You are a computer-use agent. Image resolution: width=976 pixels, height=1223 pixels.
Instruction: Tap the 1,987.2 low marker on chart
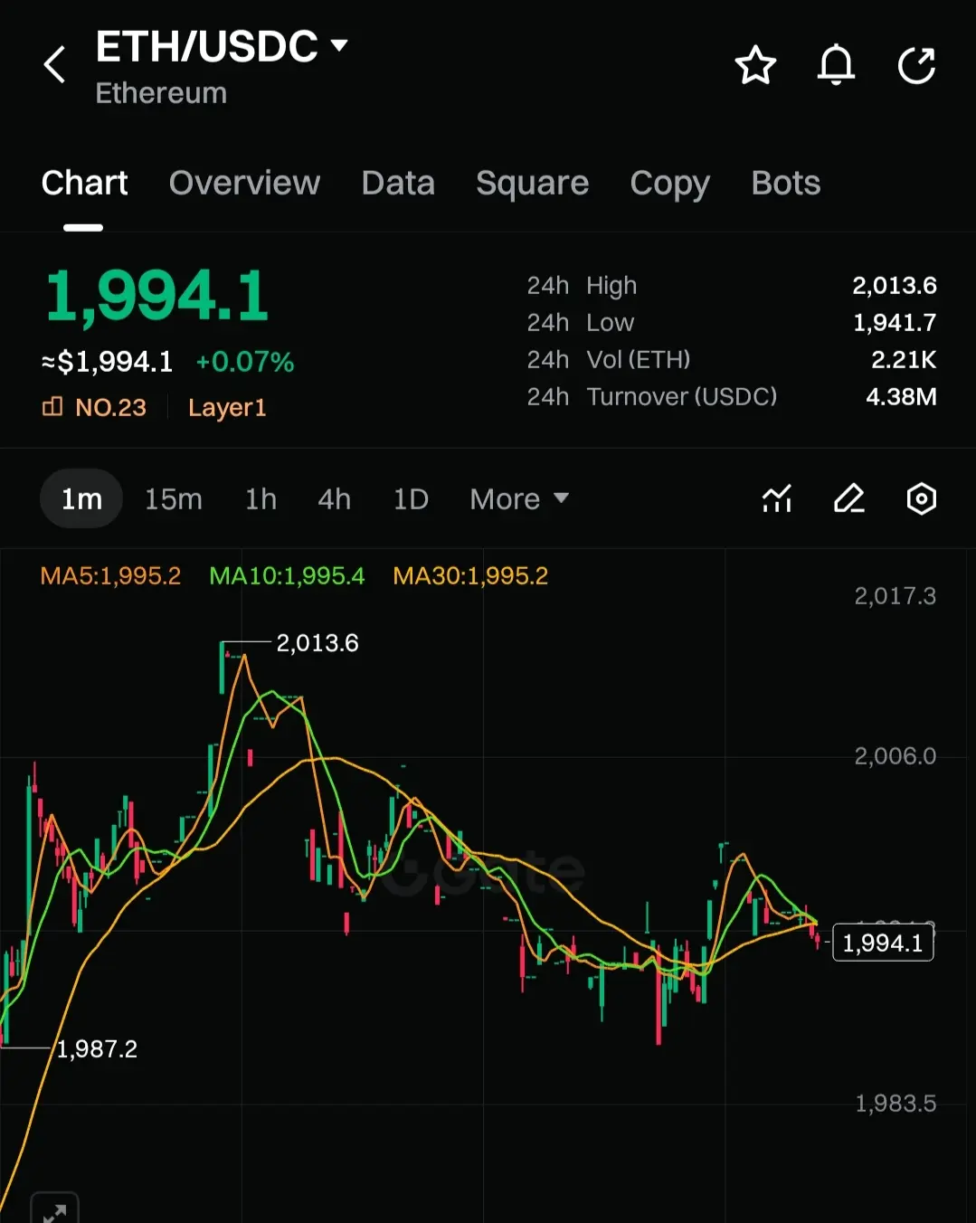pyautogui.click(x=97, y=1049)
